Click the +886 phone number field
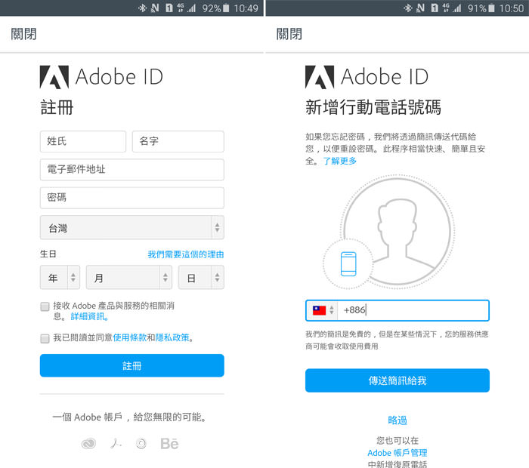This screenshot has height=468, width=529. (x=398, y=310)
